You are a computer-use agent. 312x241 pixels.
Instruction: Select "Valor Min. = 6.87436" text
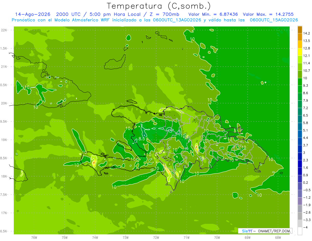click(x=213, y=14)
